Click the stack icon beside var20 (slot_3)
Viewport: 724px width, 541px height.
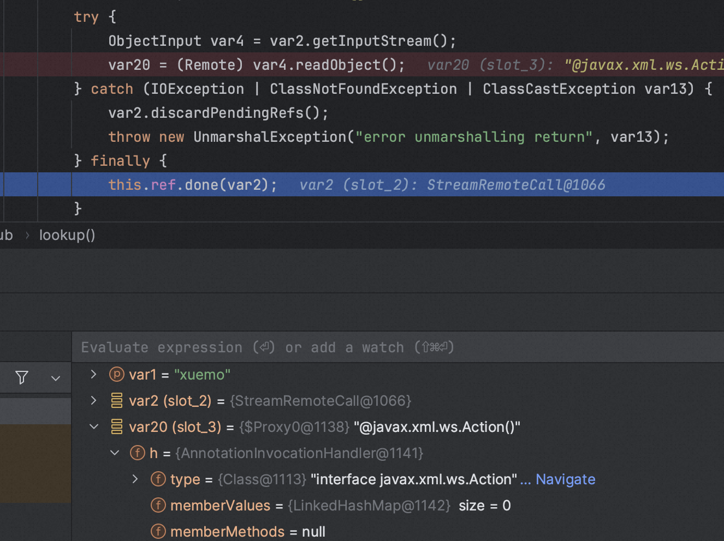(117, 426)
